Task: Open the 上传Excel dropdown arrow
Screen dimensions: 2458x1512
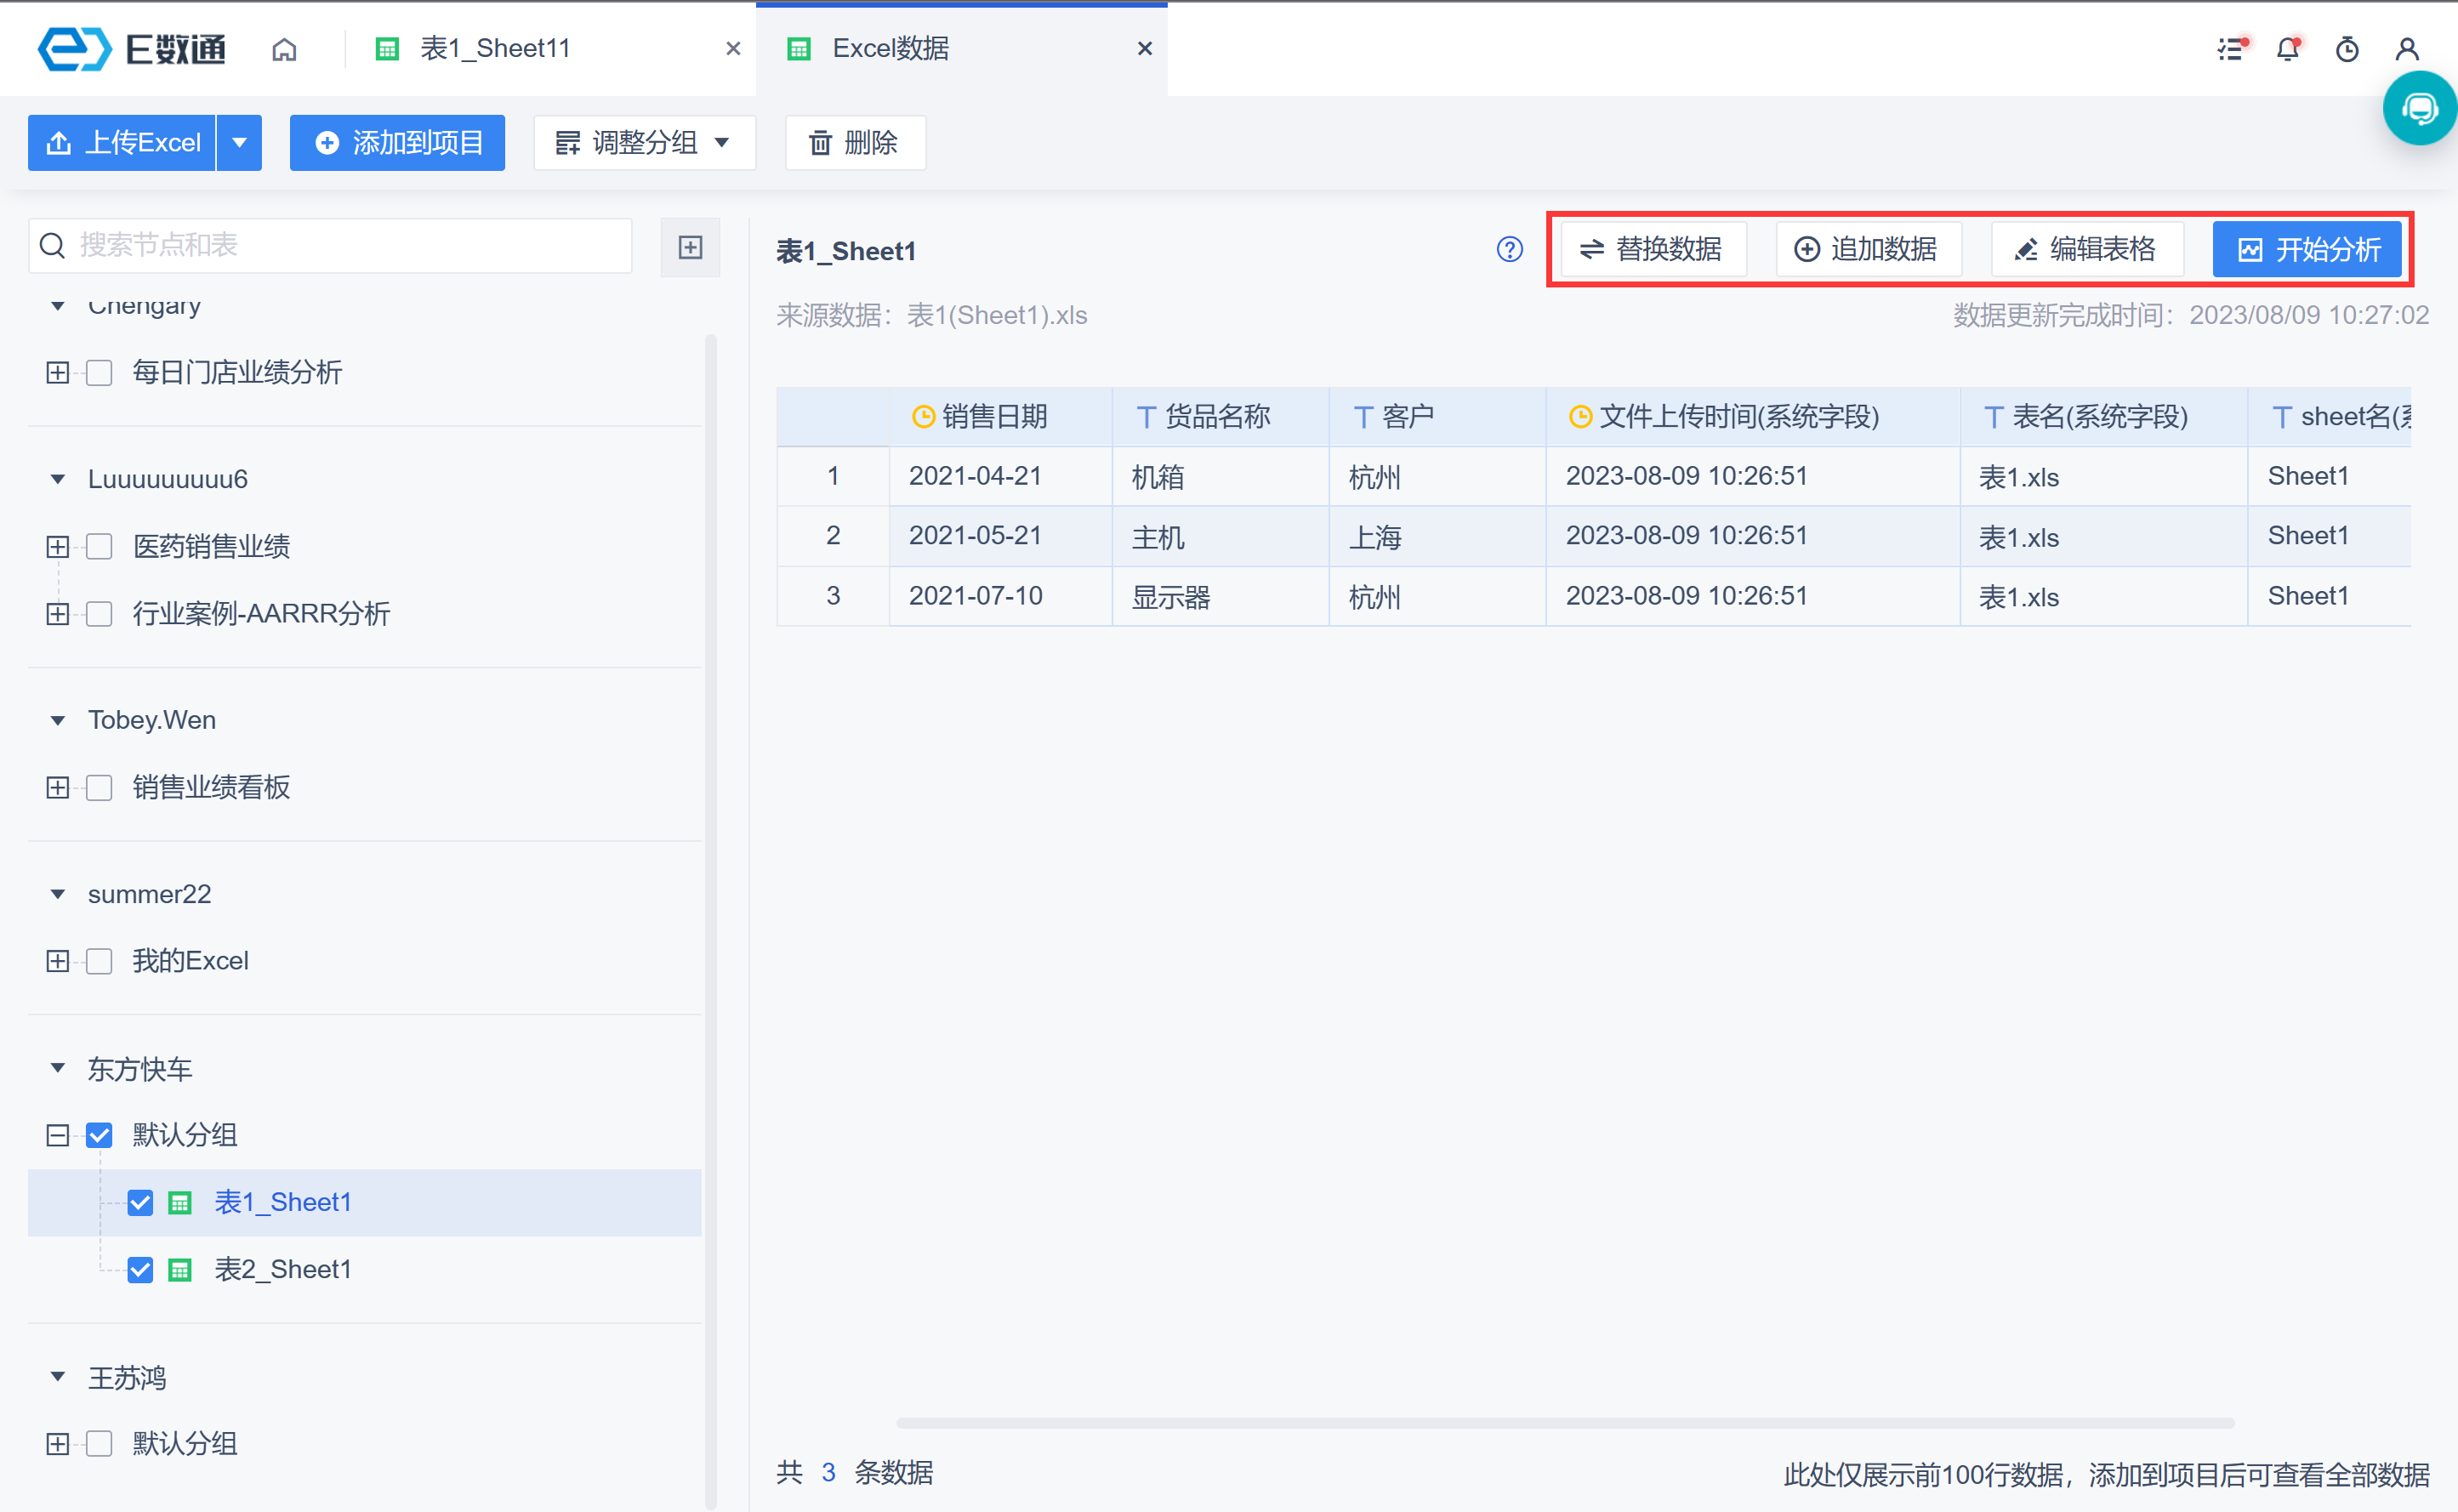Action: (239, 143)
